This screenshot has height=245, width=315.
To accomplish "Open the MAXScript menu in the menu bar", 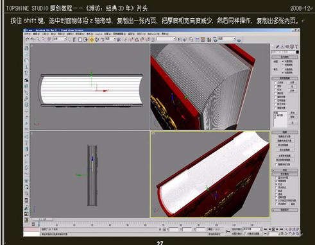I will pos(153,34).
